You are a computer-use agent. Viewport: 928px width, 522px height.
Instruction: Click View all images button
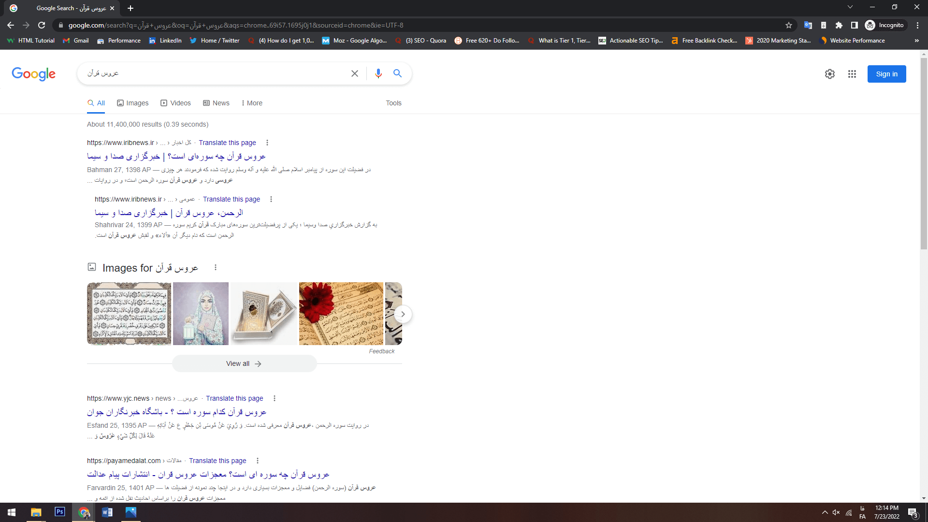coord(244,363)
